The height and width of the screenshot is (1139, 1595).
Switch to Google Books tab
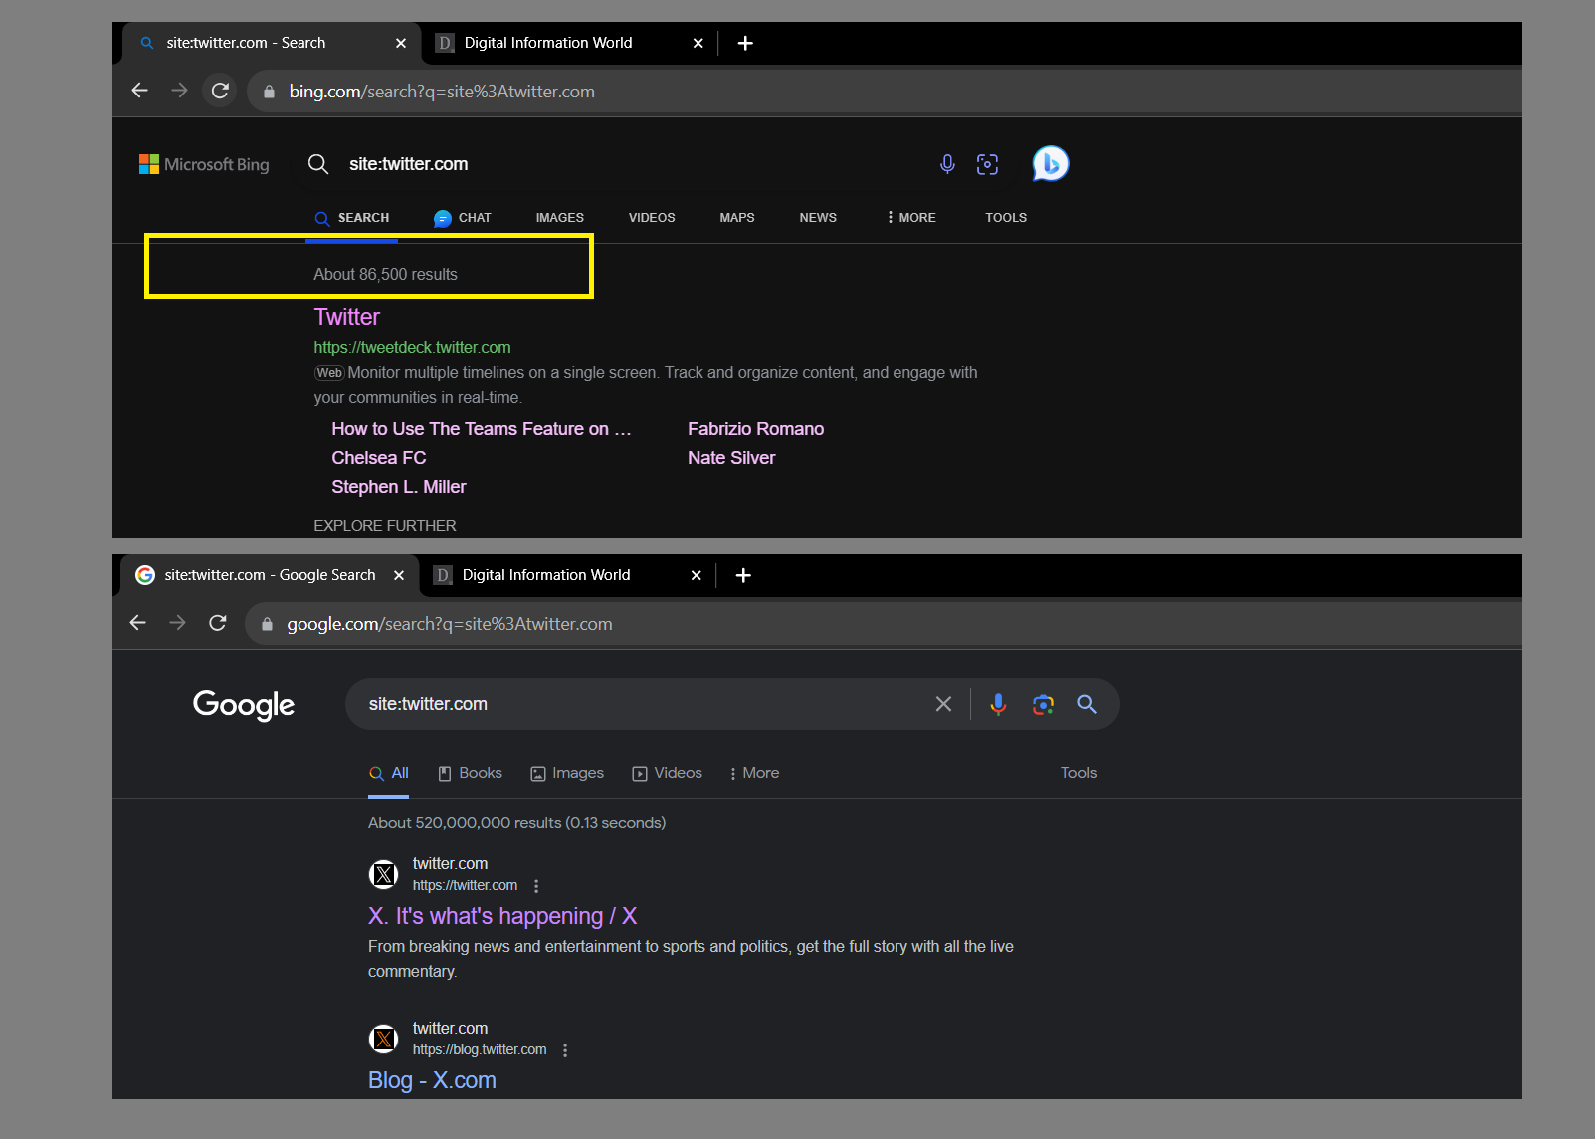coord(471,773)
